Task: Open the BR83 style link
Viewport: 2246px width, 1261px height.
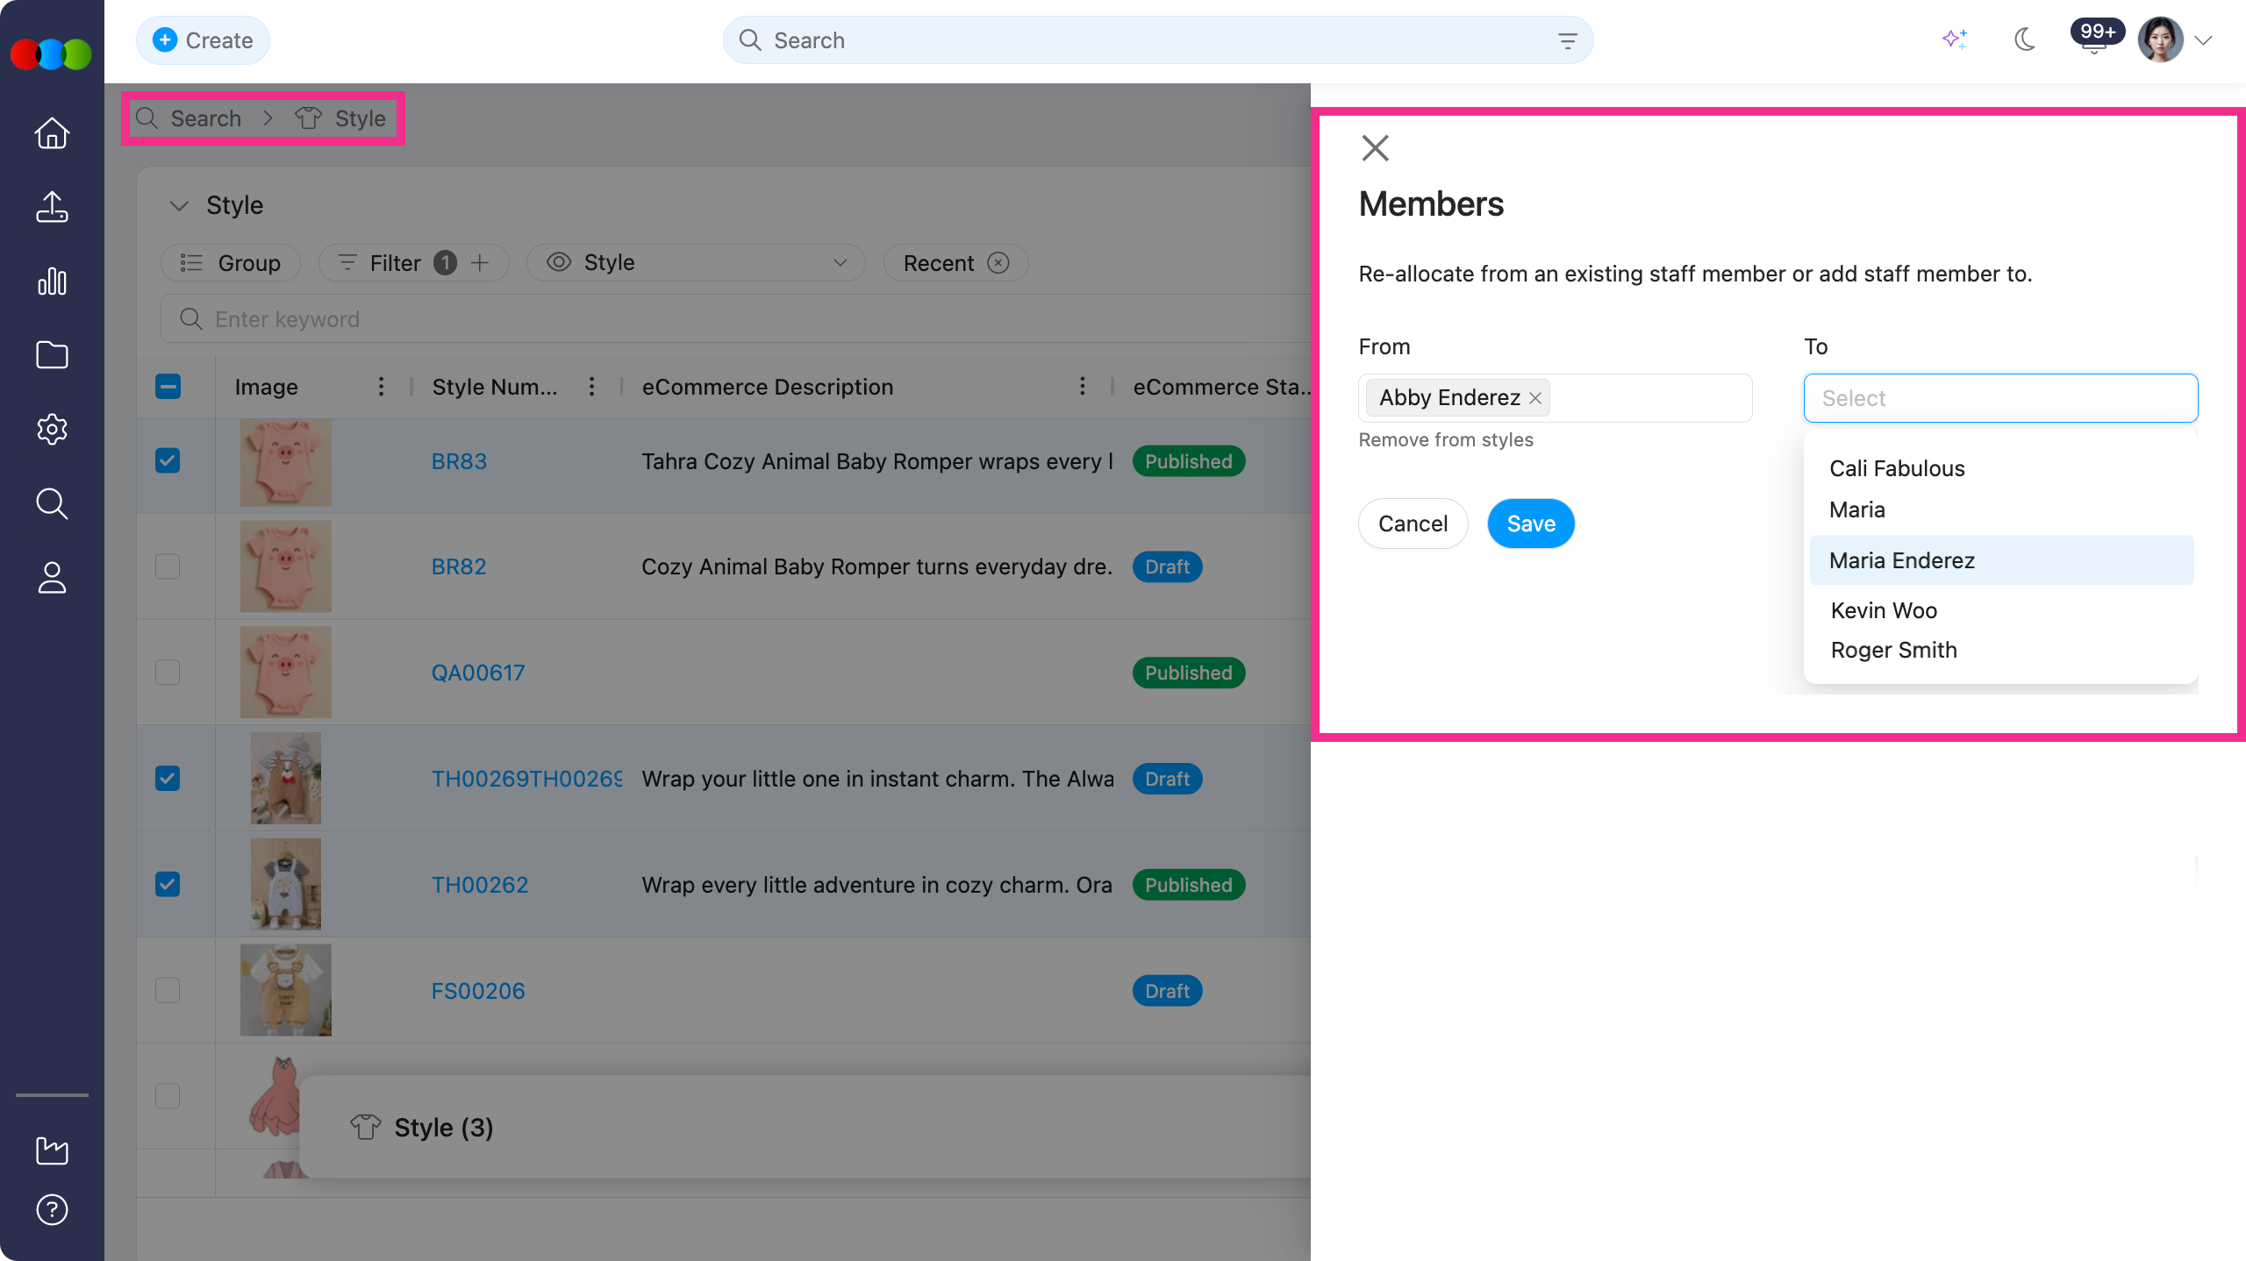Action: (x=459, y=461)
